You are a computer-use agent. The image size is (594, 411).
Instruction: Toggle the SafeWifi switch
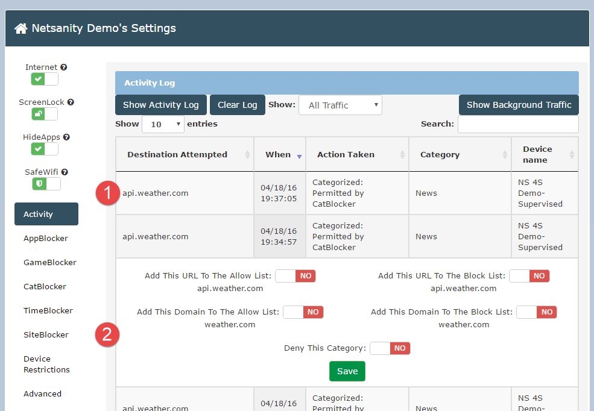pyautogui.click(x=46, y=184)
